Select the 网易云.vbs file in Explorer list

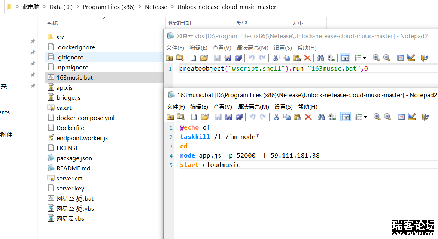70,218
